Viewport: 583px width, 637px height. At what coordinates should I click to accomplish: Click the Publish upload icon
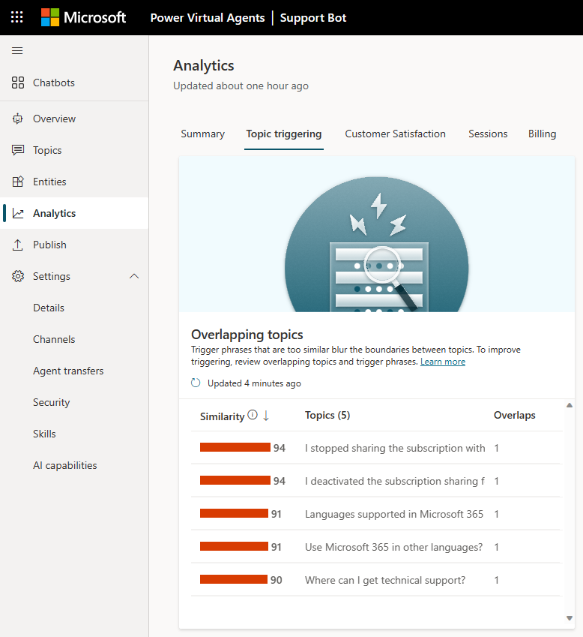(x=17, y=245)
